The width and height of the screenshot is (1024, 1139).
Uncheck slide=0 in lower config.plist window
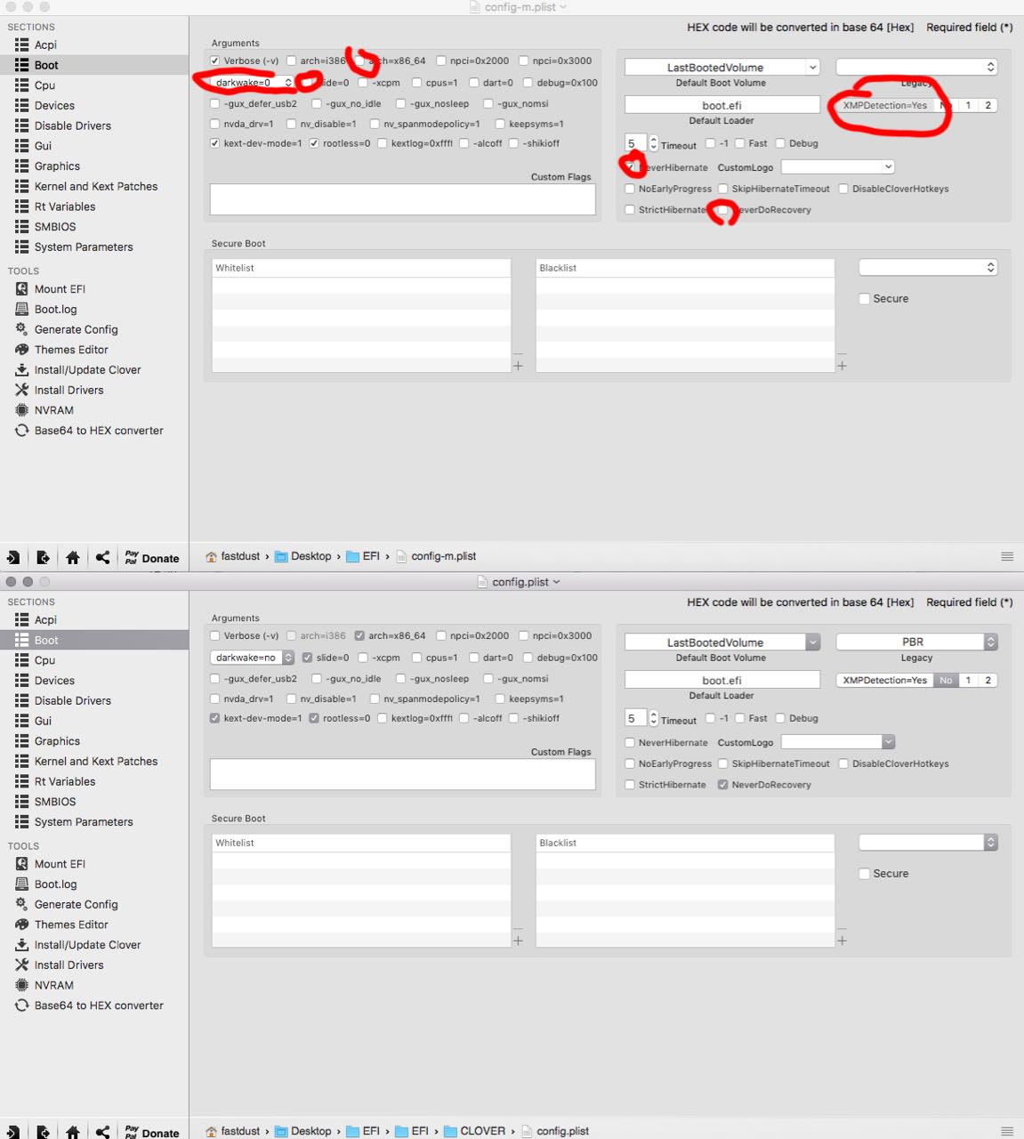point(307,658)
